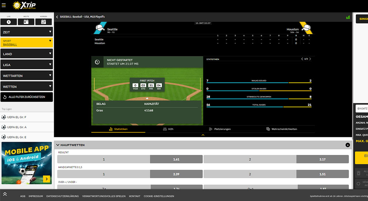Click the green statistics bars icon
The width and height of the screenshot is (368, 201).
[348, 17]
